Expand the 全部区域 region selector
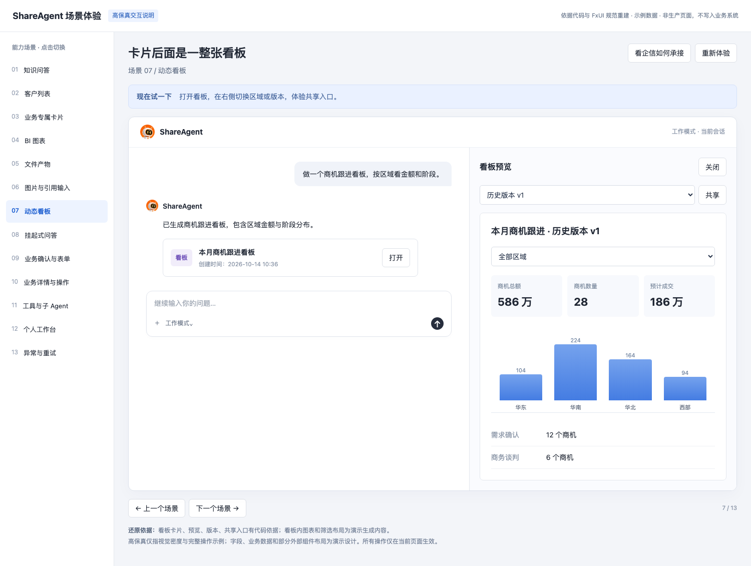751x566 pixels. pos(603,257)
